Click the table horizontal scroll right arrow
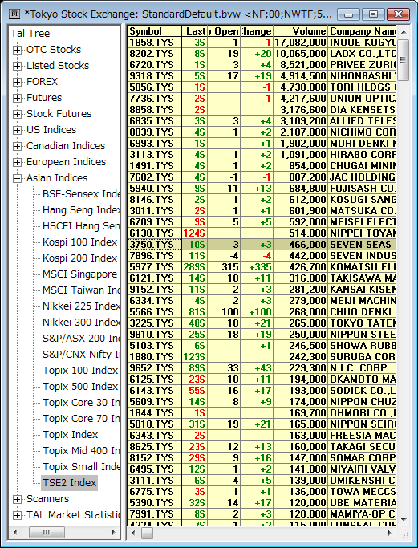The height and width of the screenshot is (548, 418). pyautogui.click(x=391, y=533)
